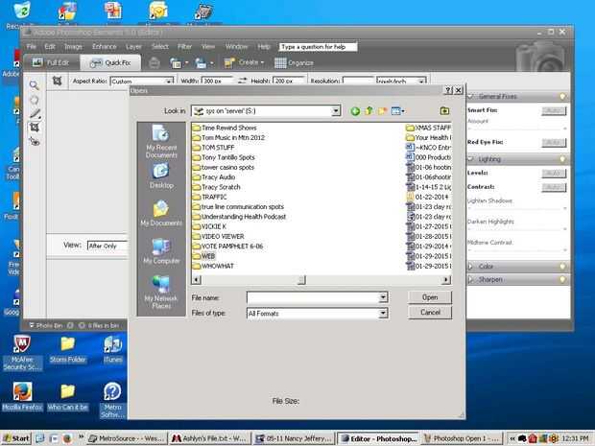Pick the Magic Selection Brush tool
Viewport: 595px width, 446px height.
[x=35, y=113]
